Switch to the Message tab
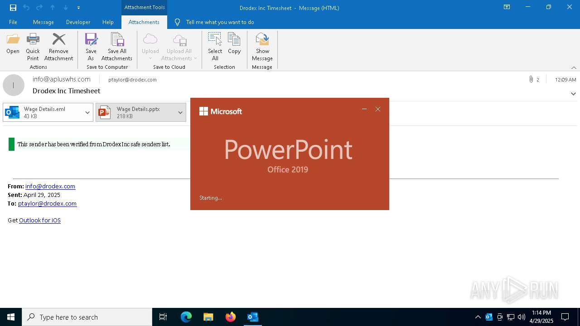 (43, 22)
